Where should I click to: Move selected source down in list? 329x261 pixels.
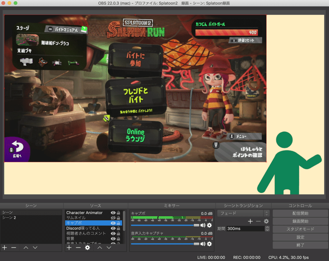click(x=109, y=247)
